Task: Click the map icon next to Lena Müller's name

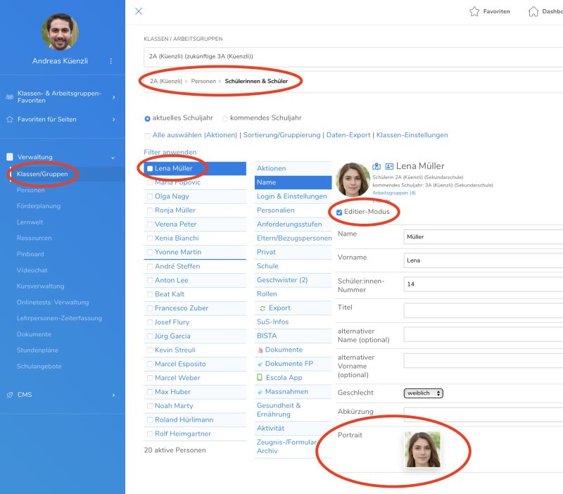Action: [x=377, y=167]
